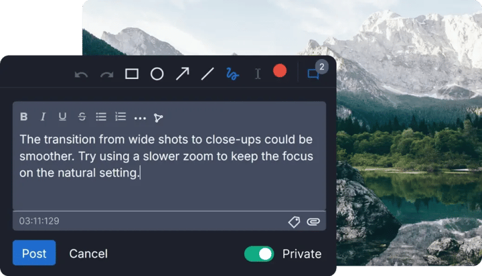The width and height of the screenshot is (482, 276).
Task: Toggle italic text formatting
Action: (x=43, y=117)
